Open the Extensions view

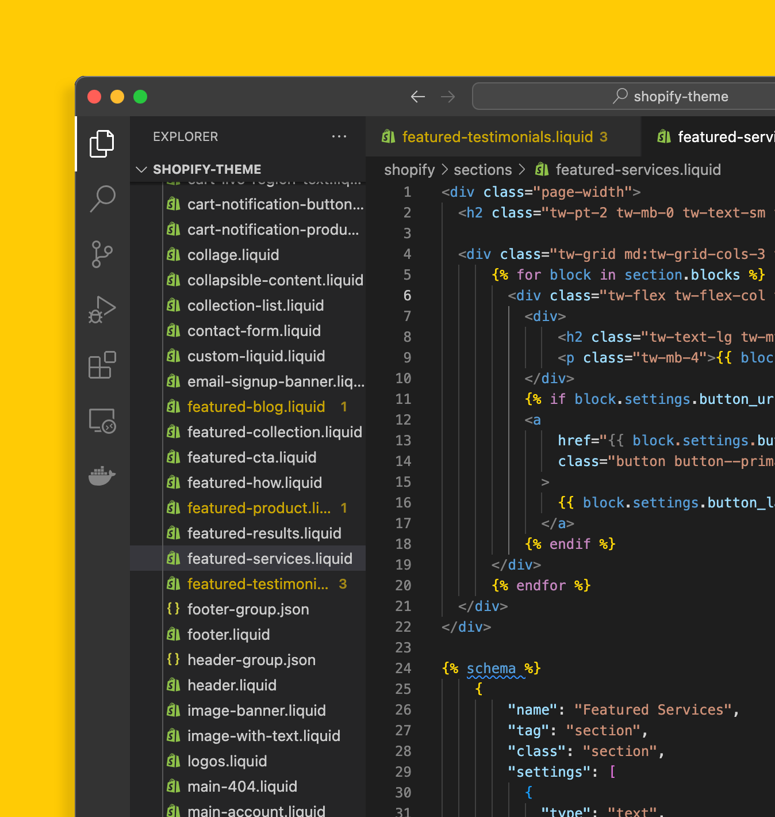tap(102, 365)
